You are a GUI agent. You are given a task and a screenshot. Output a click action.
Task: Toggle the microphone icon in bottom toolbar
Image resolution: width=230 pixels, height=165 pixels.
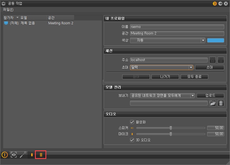[32, 155]
